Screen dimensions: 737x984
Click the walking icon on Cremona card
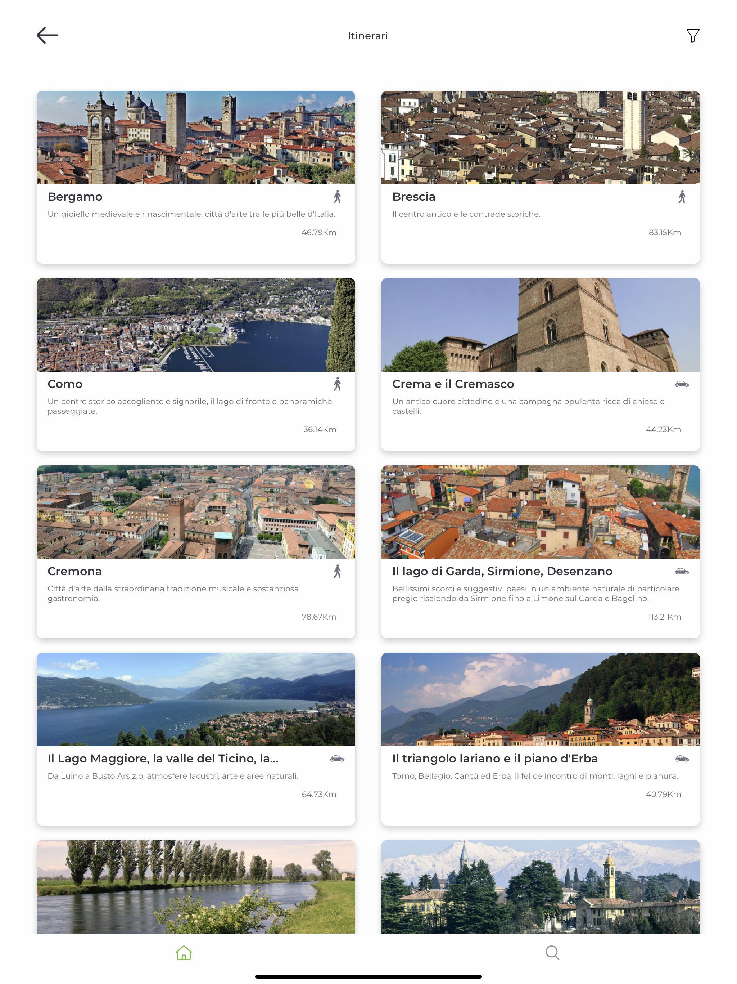coord(338,571)
